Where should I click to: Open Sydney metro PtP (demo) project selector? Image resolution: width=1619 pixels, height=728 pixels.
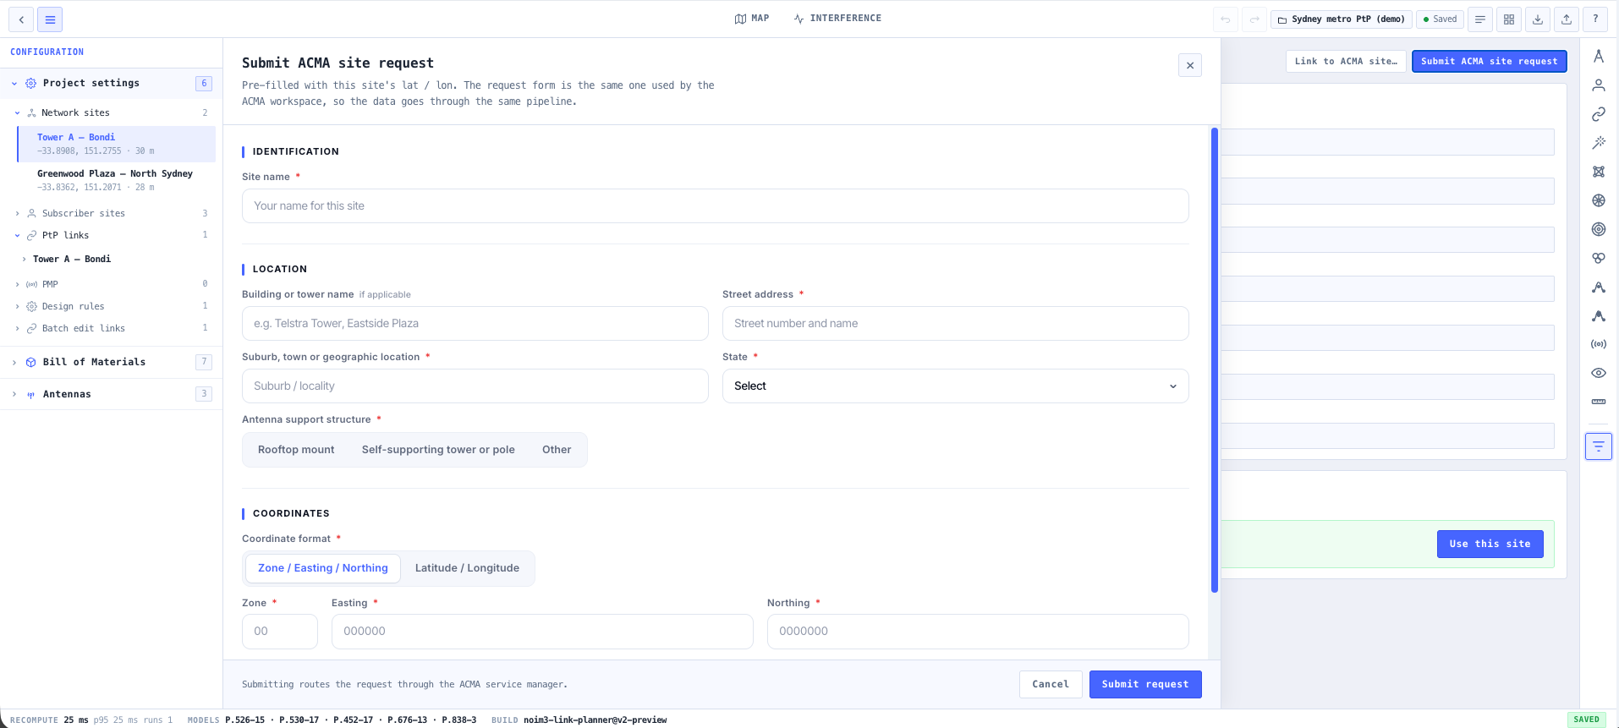[1342, 19]
